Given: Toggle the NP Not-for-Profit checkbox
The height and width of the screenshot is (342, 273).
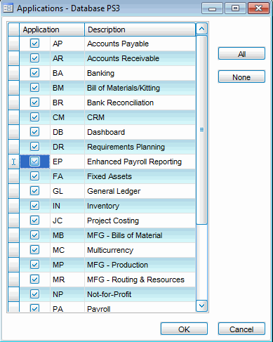Looking at the screenshot, I should pos(34,294).
